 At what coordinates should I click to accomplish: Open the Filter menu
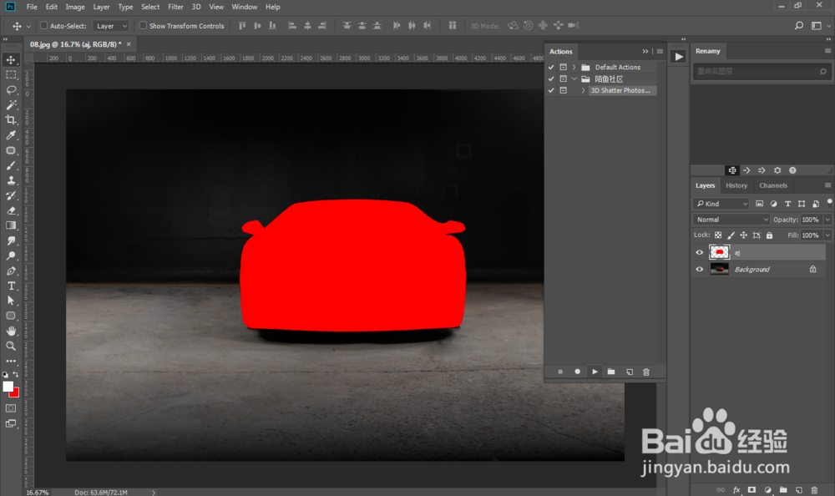(x=175, y=6)
